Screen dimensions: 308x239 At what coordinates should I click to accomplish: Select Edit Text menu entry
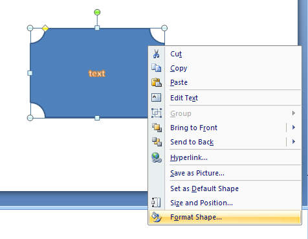click(225, 98)
